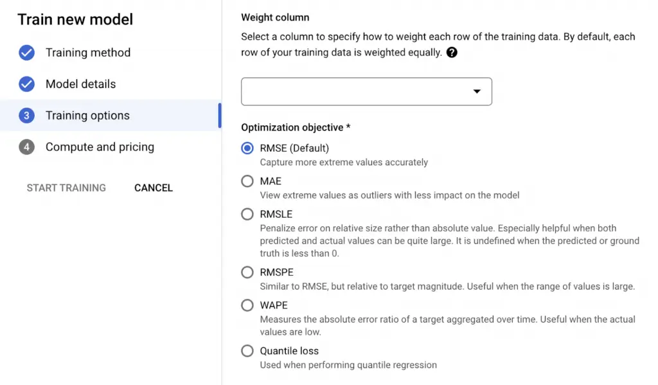The width and height of the screenshot is (658, 385).
Task: Open the Weight column help tooltip icon
Action: click(452, 53)
